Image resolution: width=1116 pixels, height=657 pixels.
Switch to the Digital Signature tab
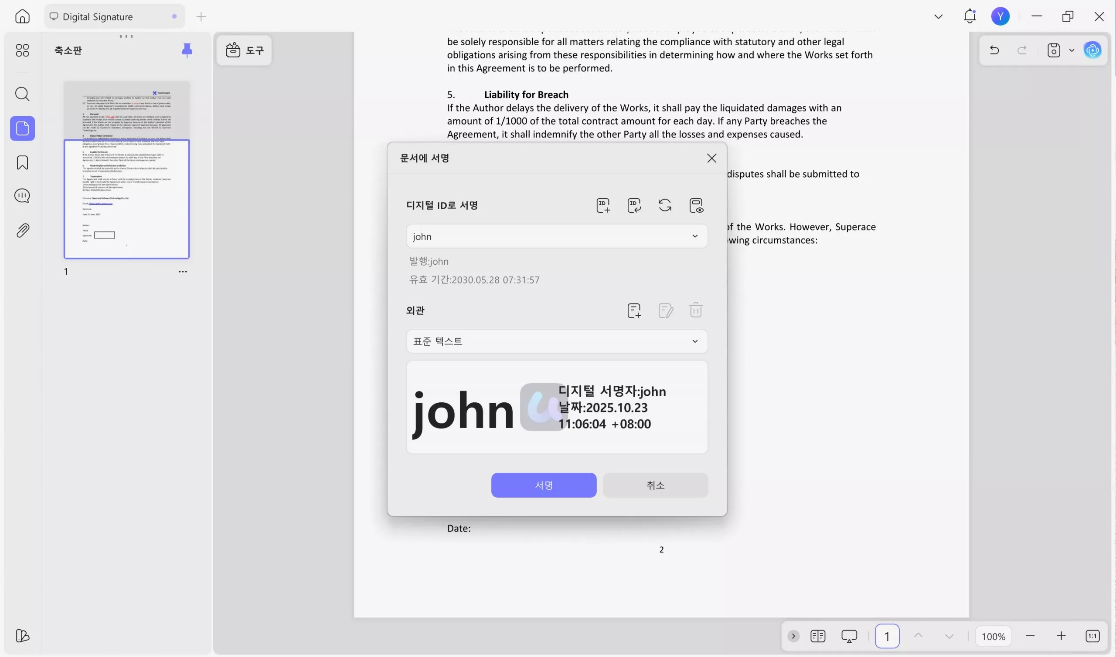pos(98,17)
